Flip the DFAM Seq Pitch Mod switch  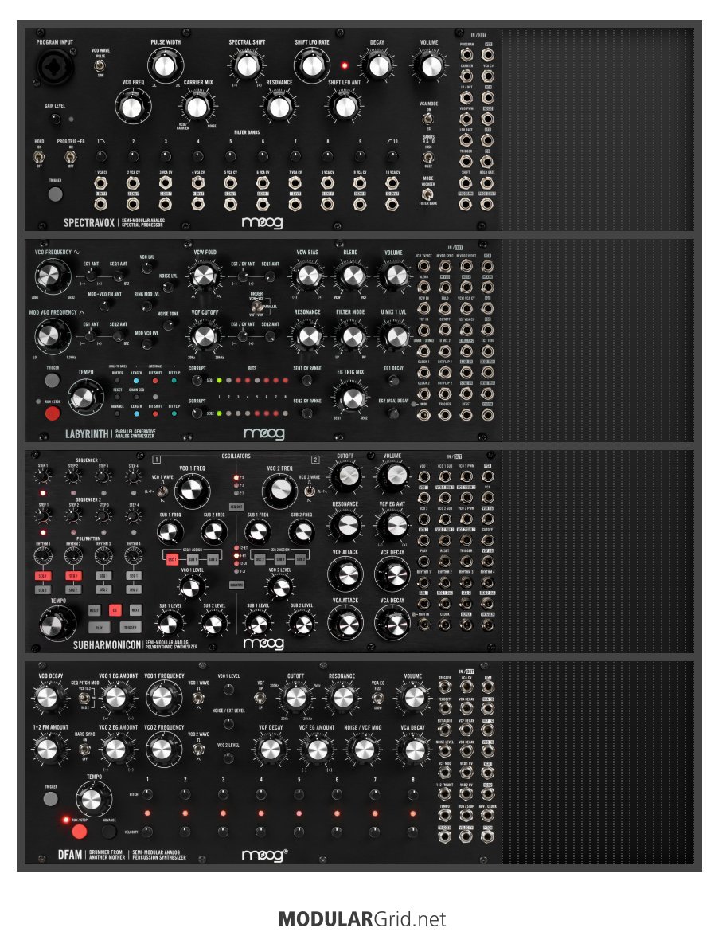tap(84, 698)
